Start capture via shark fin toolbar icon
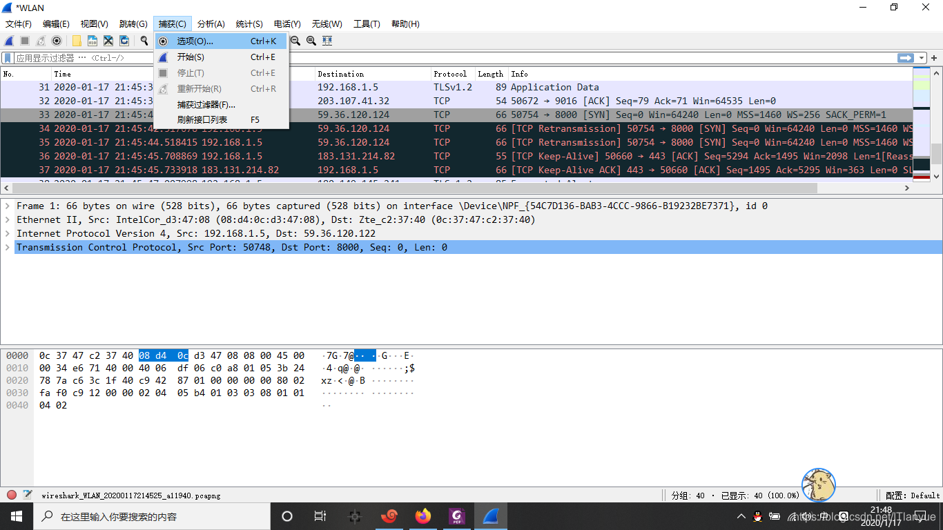The height and width of the screenshot is (530, 943). (x=10, y=41)
